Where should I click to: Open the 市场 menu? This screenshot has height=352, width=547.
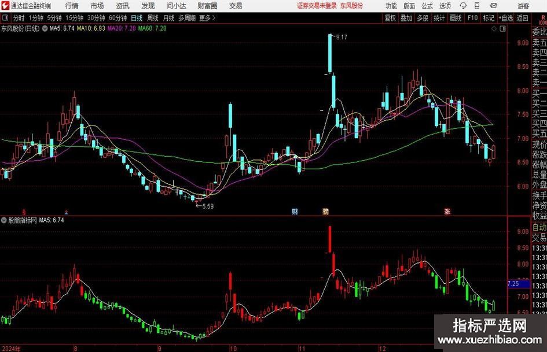tap(97, 6)
